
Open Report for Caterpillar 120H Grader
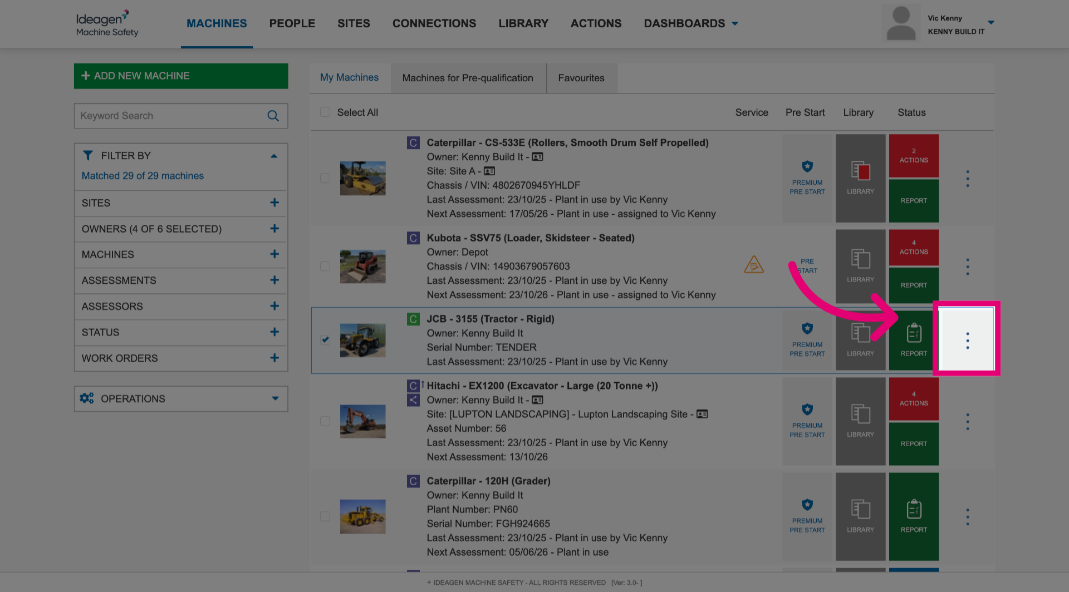pos(914,516)
